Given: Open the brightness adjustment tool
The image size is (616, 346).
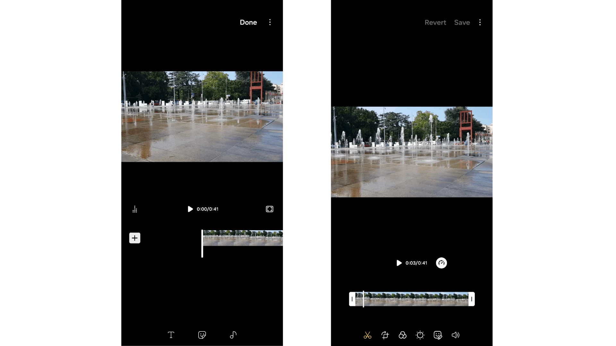Looking at the screenshot, I should click(420, 335).
